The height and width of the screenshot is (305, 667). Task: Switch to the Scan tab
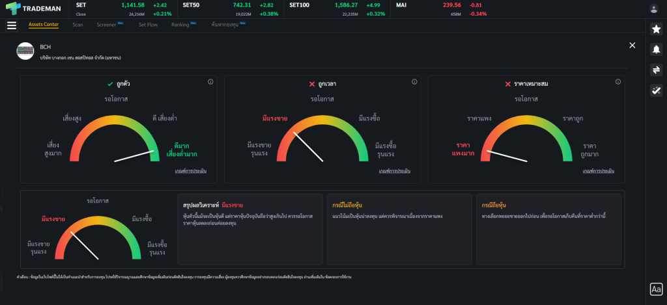click(78, 25)
